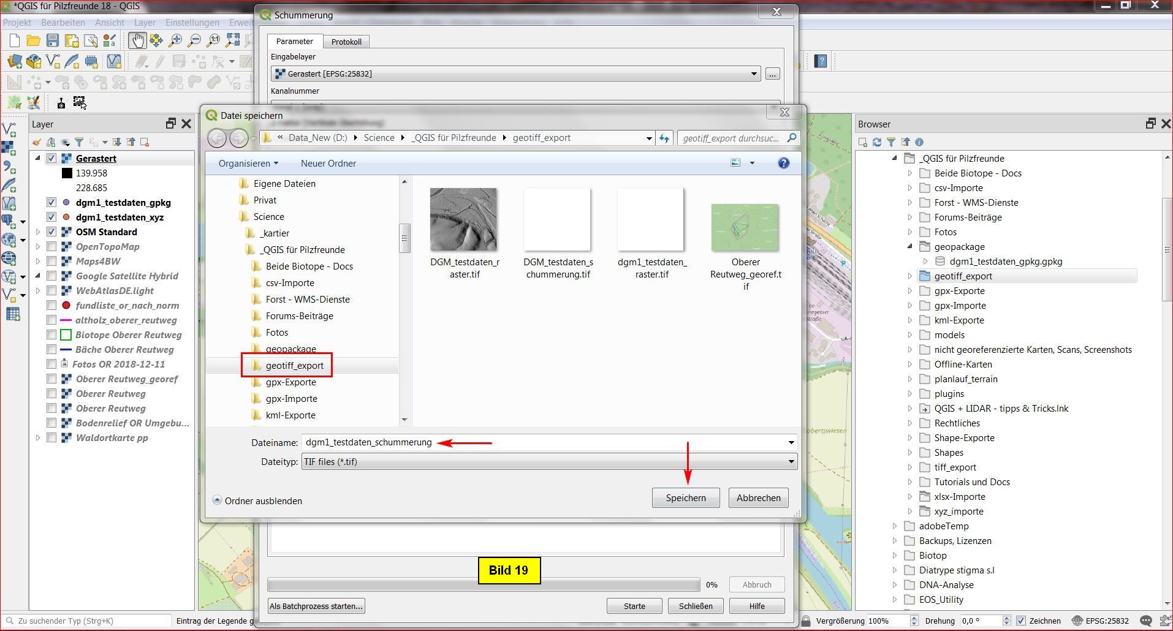The image size is (1173, 631).
Task: Select the Pan Map hand tool
Action: click(x=136, y=41)
